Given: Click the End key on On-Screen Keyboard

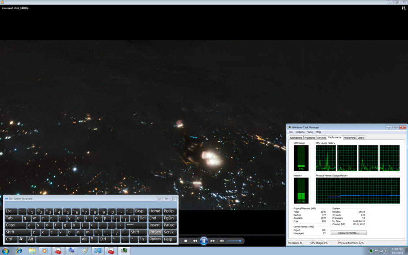Looking at the screenshot, I should [155, 218].
